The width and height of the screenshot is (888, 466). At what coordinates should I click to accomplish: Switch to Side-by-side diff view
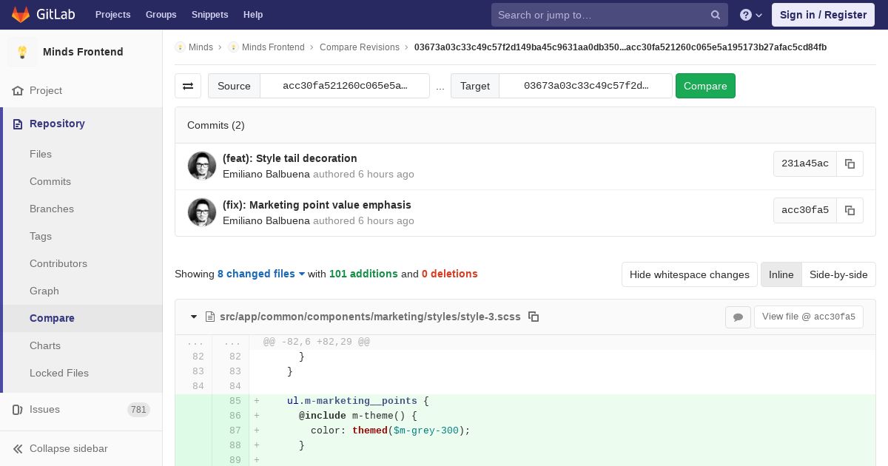[x=838, y=274]
